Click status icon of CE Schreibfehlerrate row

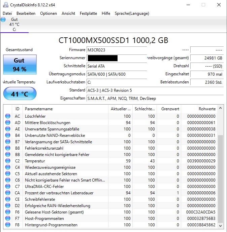(8, 199)
